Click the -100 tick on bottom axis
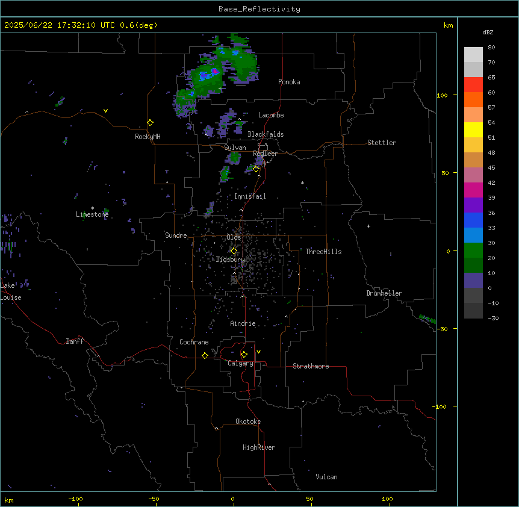This screenshot has width=519, height=507. tap(76, 499)
